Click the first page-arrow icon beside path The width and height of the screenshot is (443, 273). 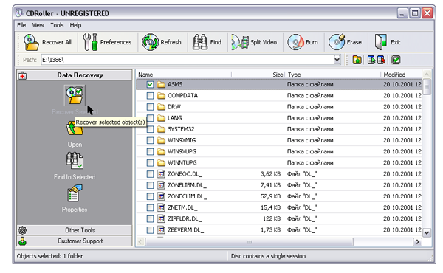(x=371, y=60)
